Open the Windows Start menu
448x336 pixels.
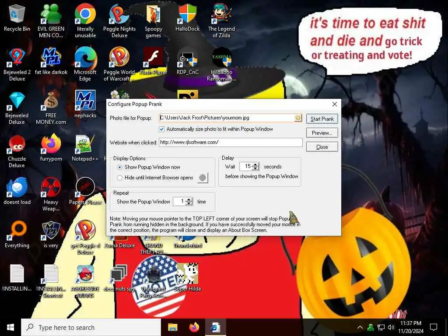click(x=10, y=327)
